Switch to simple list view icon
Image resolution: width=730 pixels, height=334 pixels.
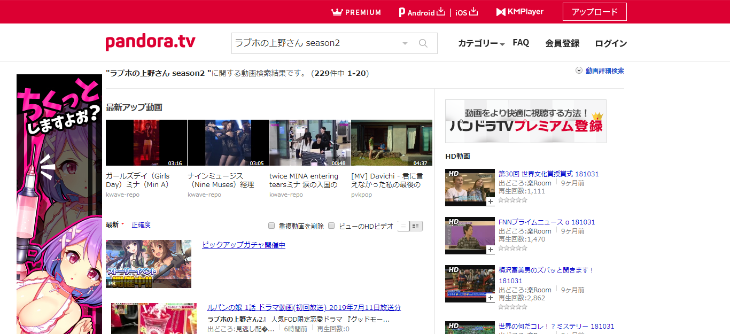(403, 226)
